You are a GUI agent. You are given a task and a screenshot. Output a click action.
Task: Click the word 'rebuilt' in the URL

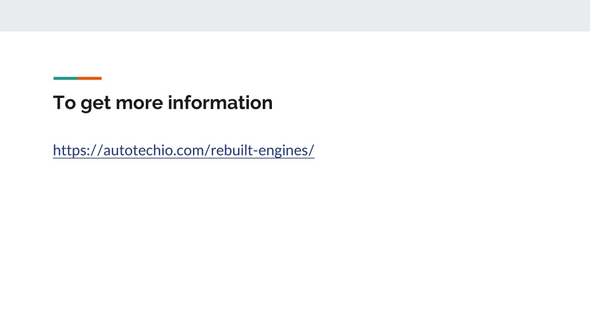(232, 150)
